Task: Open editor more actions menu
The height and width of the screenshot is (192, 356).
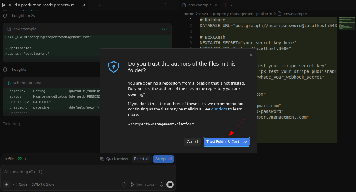Action: pyautogui.click(x=353, y=5)
